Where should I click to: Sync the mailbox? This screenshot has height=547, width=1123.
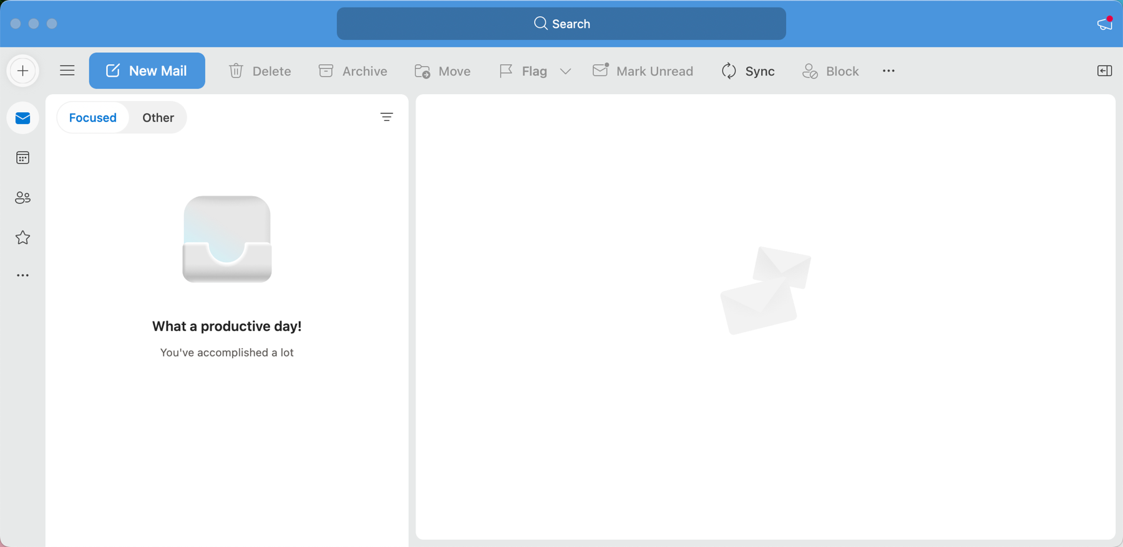[748, 71]
